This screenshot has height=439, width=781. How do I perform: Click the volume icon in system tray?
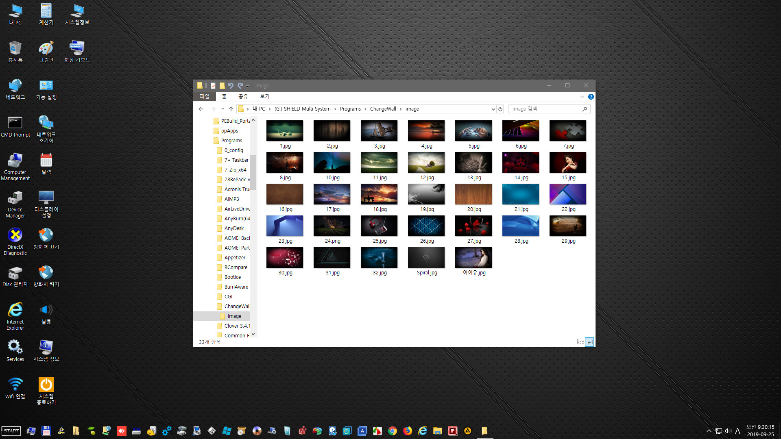click(728, 431)
